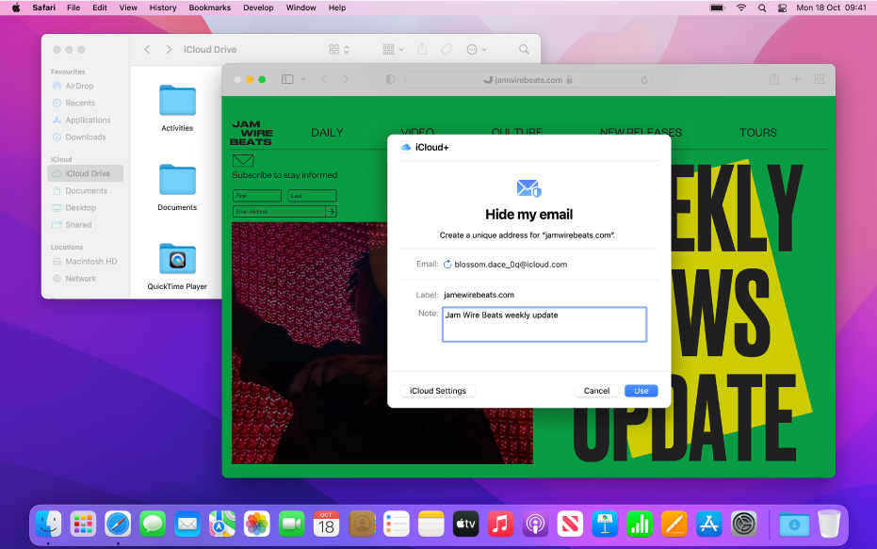Expand Finder grouping options dropdown
Screen dimensions: 877x549
(395, 49)
